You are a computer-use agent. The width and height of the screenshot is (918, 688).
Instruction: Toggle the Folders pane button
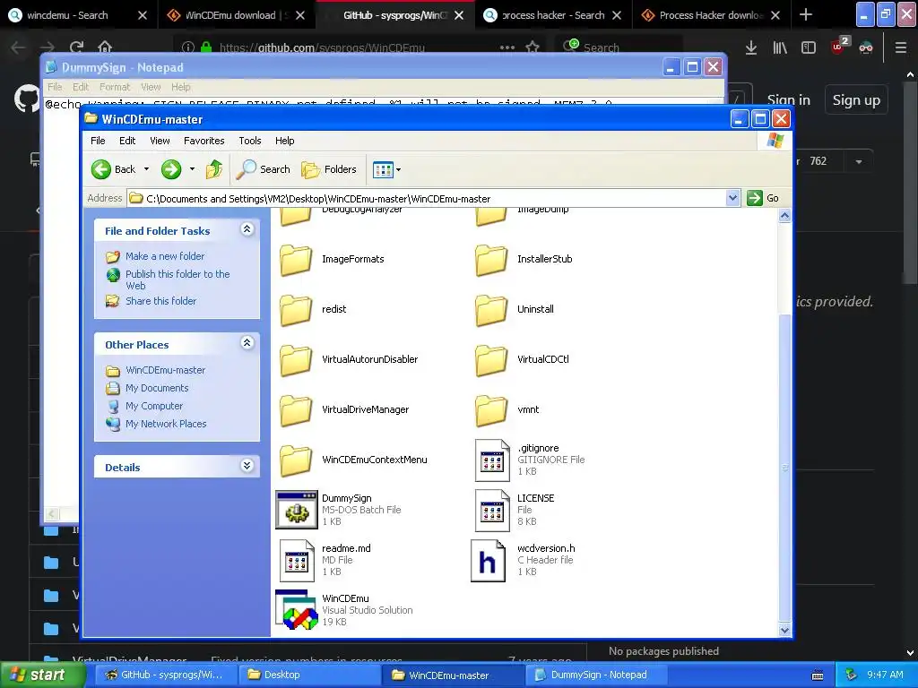[x=329, y=169]
